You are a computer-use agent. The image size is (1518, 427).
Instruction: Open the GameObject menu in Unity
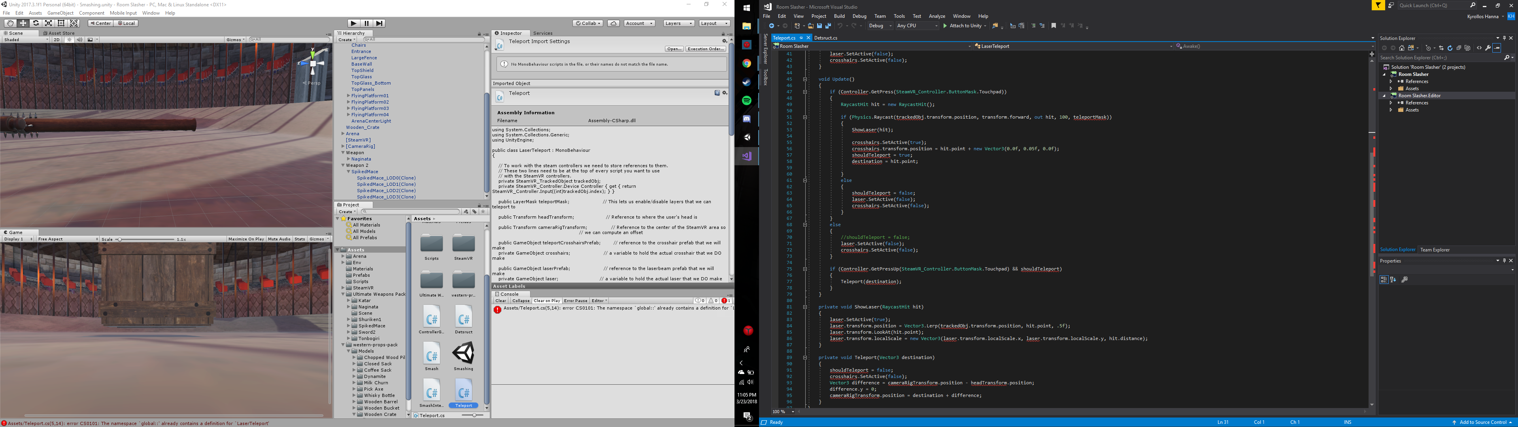[x=61, y=13]
